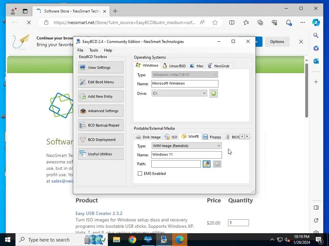Open Browser essentials heart icon

(x=274, y=22)
